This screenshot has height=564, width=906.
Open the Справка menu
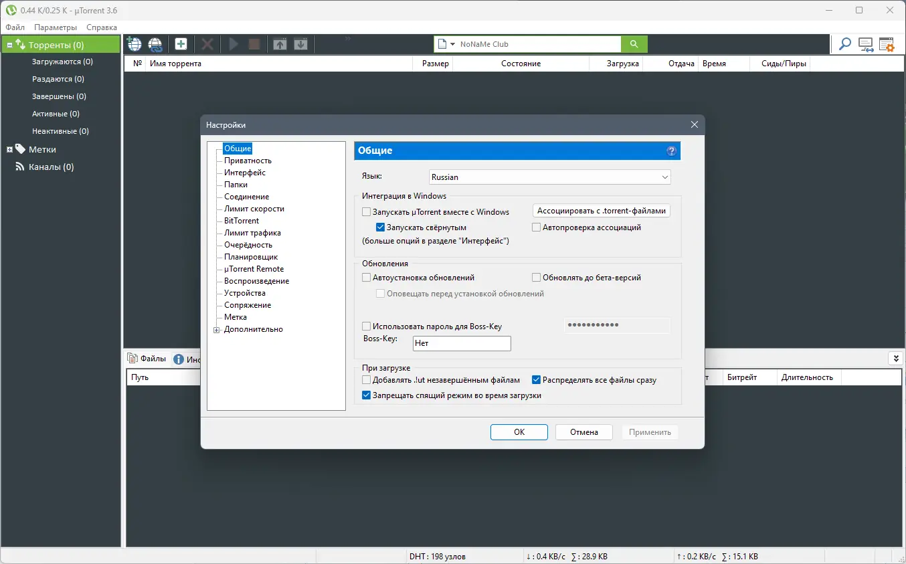pyautogui.click(x=102, y=27)
